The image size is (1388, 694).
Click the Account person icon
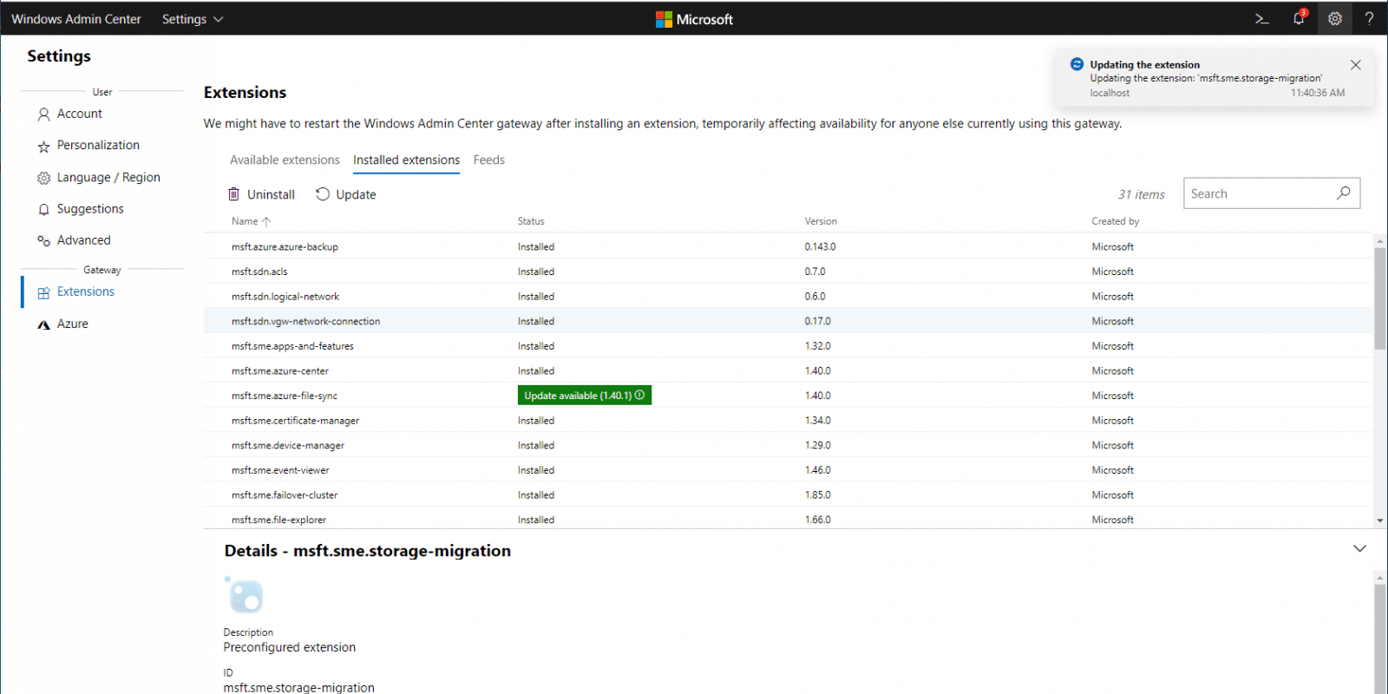coord(43,115)
